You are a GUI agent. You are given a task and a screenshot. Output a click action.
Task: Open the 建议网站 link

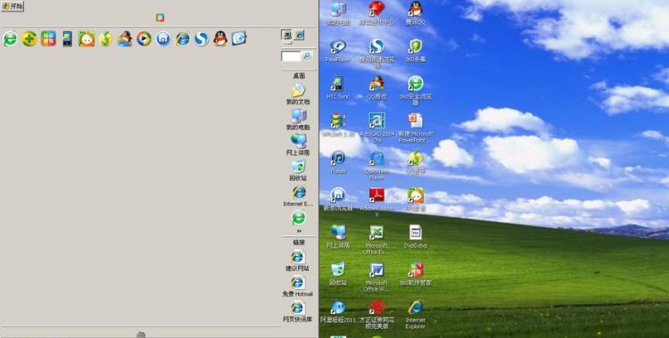point(297,260)
